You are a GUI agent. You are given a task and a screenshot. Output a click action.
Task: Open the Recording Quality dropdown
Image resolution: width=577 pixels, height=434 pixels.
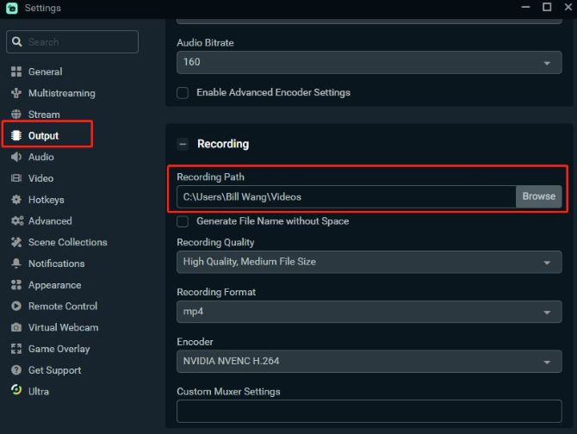tap(369, 262)
